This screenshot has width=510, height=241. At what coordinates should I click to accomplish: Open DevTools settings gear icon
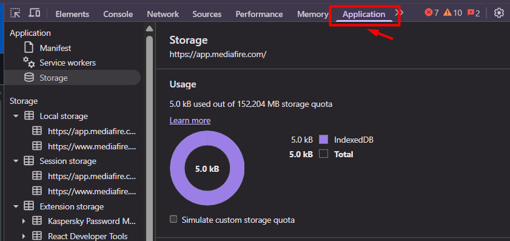[498, 13]
